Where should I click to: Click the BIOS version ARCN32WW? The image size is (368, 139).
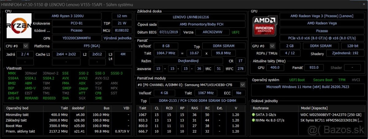[x=213, y=32]
